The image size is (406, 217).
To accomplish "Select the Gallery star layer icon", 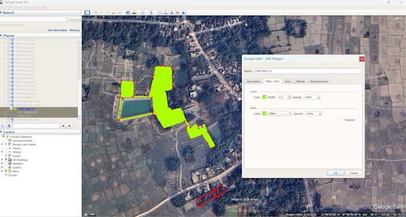I will pyautogui.click(x=10, y=167).
